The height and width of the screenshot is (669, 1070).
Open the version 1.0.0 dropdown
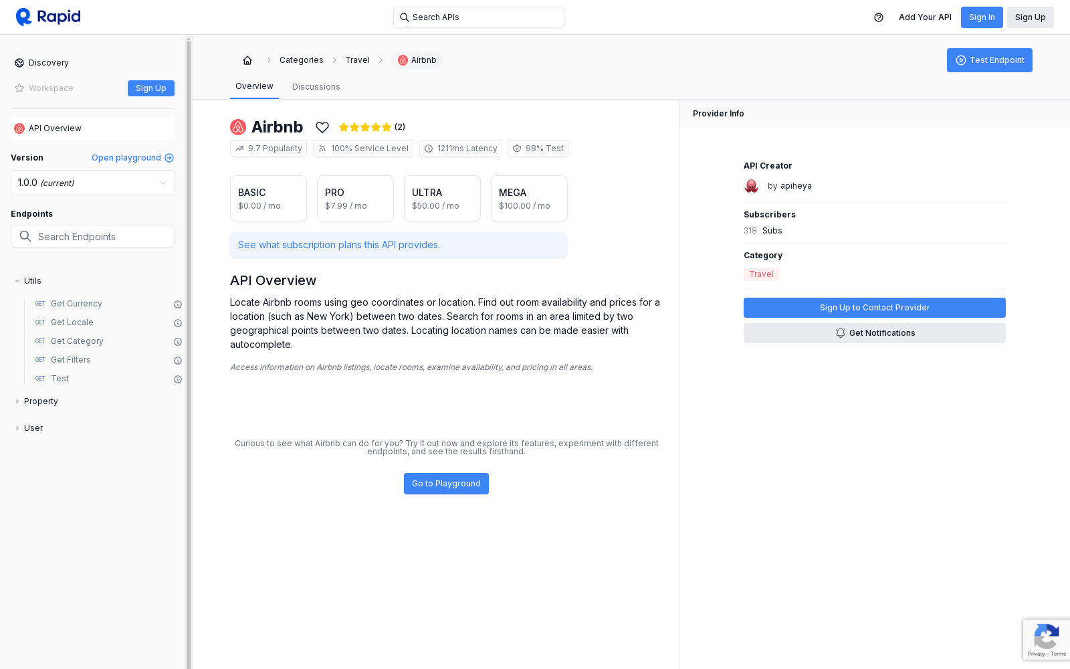tap(92, 183)
